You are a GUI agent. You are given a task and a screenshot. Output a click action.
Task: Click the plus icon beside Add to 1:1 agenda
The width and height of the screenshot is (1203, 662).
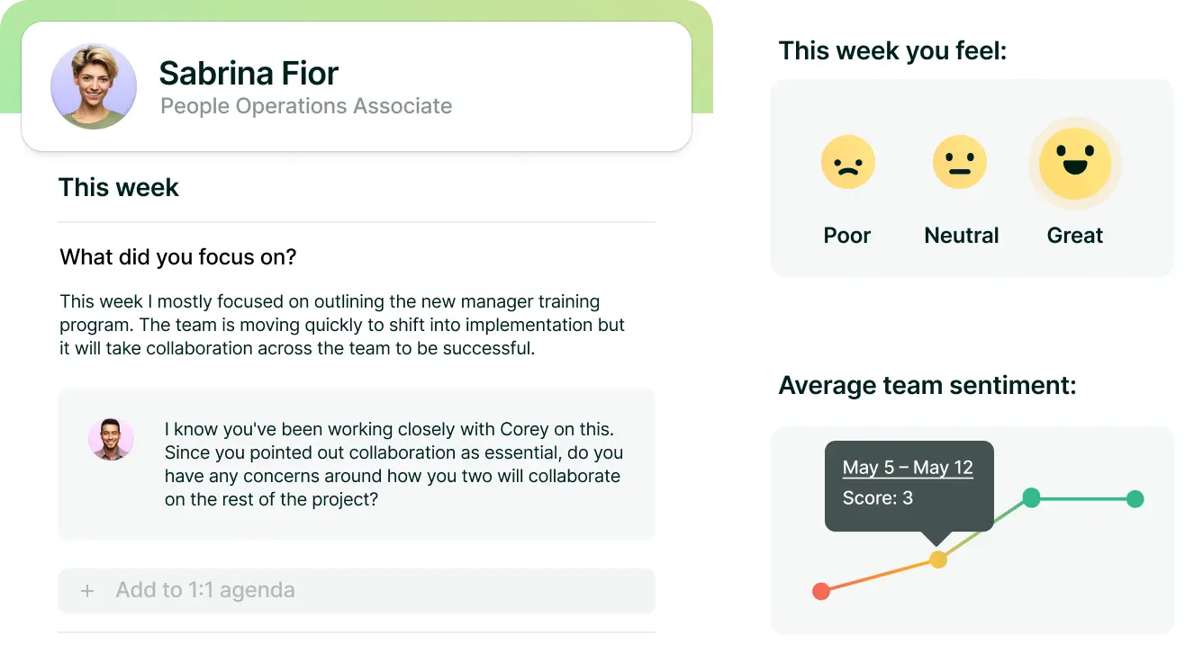[87, 591]
